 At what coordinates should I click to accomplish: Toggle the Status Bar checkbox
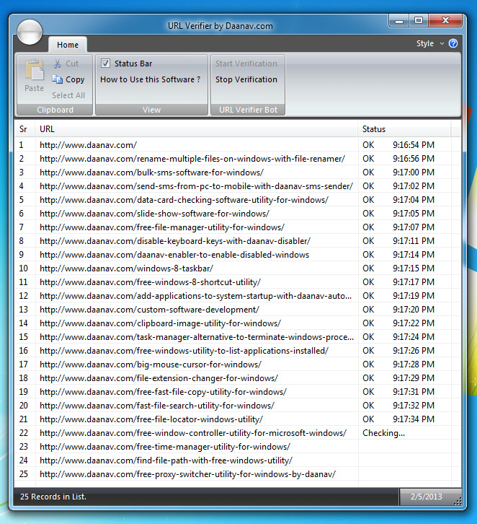pyautogui.click(x=105, y=64)
